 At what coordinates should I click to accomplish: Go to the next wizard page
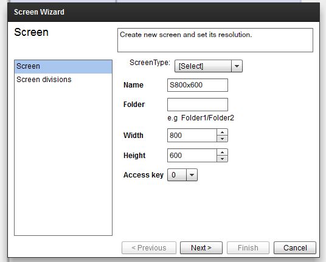coord(201,247)
